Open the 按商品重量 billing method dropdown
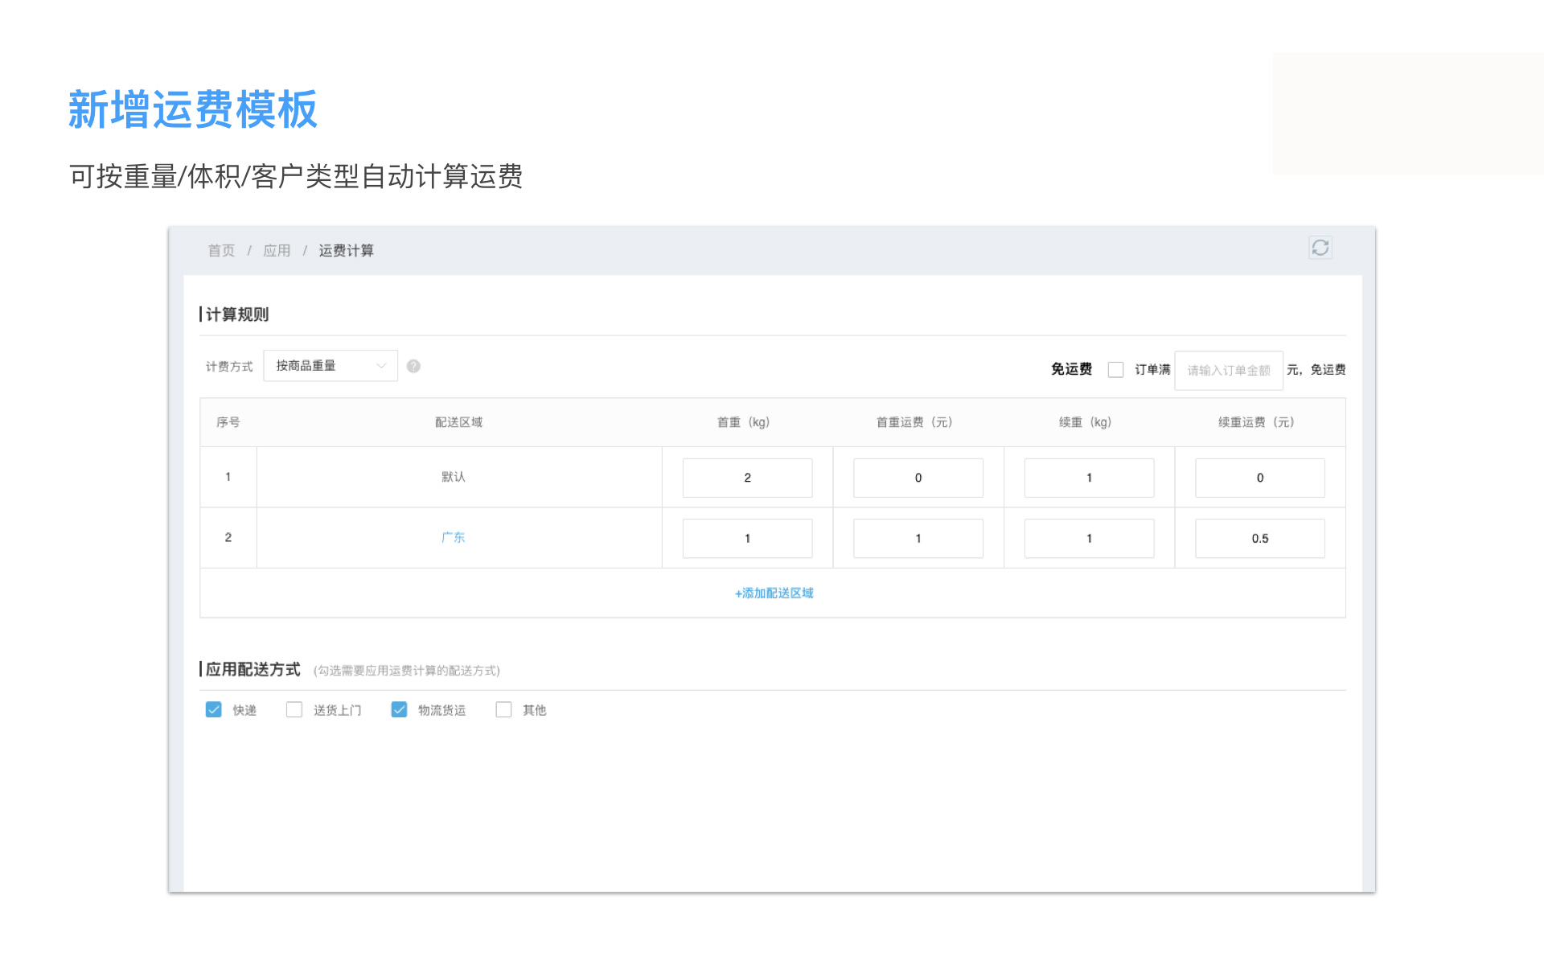Viewport: 1544px width, 965px height. pyautogui.click(x=331, y=366)
